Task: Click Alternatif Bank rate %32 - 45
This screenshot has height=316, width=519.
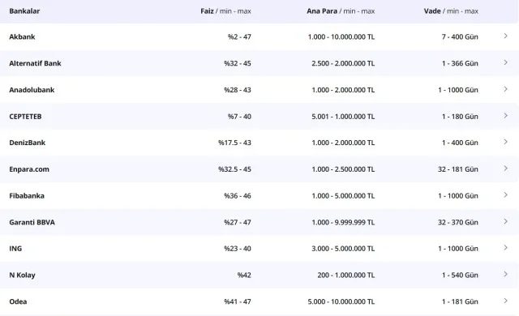Action: [x=238, y=63]
